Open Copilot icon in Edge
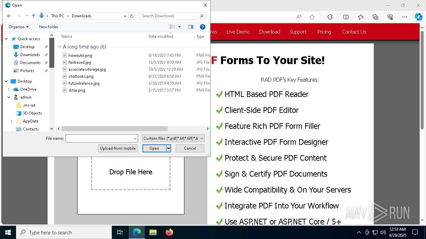The width and height of the screenshot is (426, 239). (418, 17)
